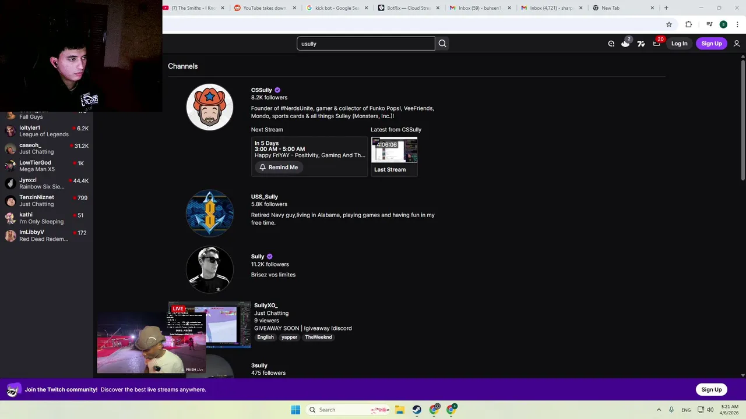Open the Chrome extensions puzzle icon
The width and height of the screenshot is (746, 419).
click(x=689, y=24)
